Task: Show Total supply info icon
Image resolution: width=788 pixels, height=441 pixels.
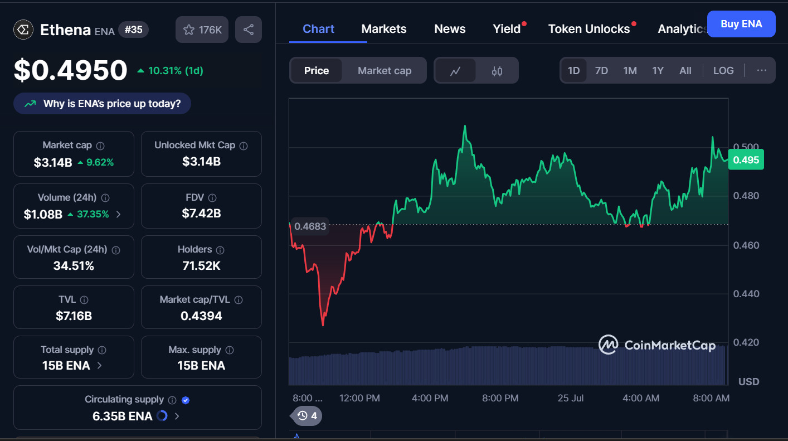Action: tap(102, 350)
